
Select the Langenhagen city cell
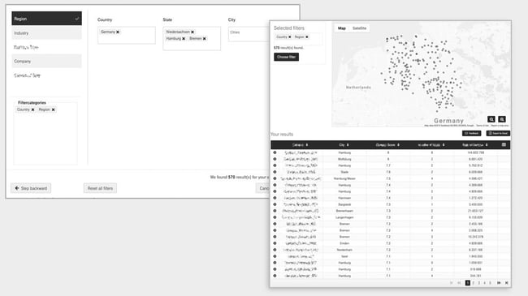[344, 217]
